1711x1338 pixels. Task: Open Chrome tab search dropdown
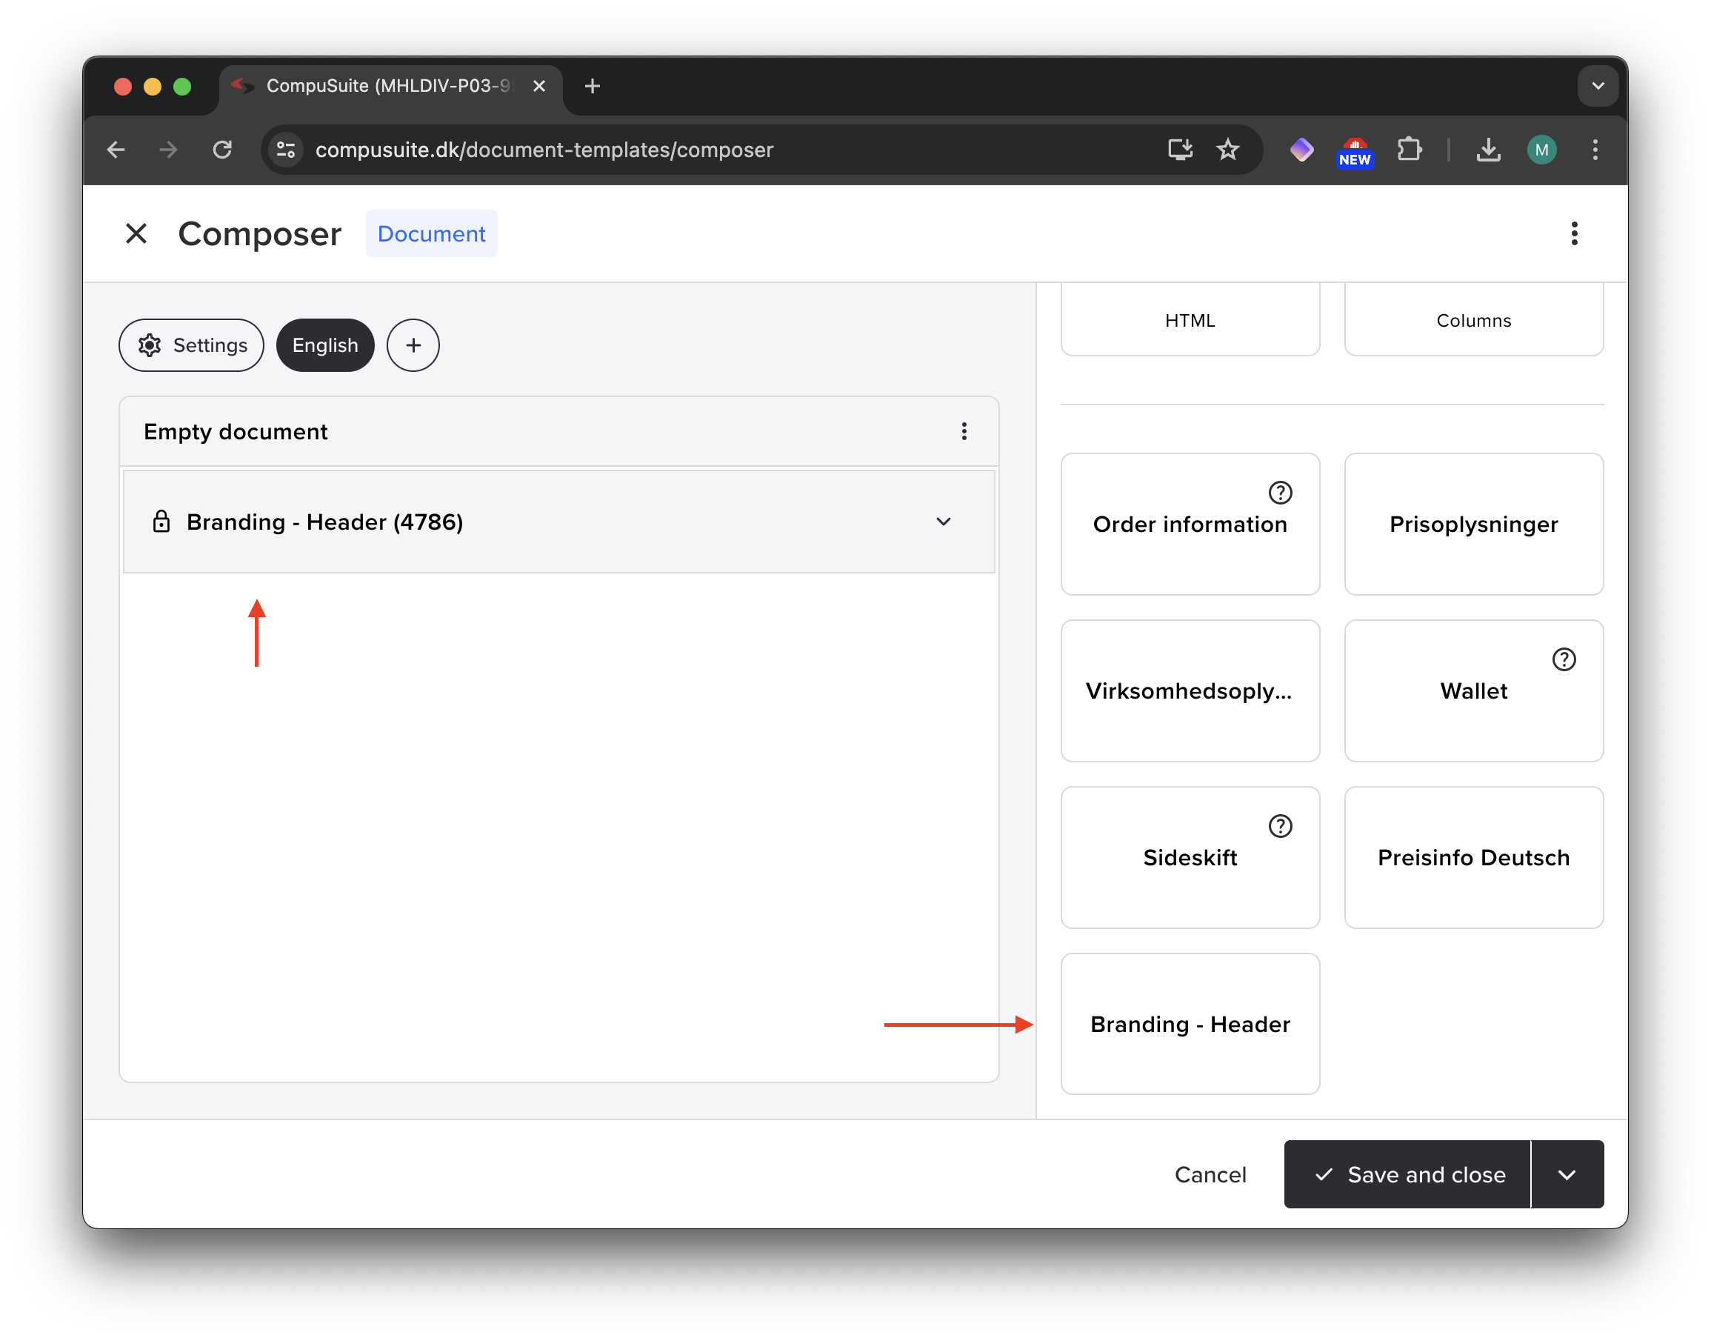pos(1598,85)
